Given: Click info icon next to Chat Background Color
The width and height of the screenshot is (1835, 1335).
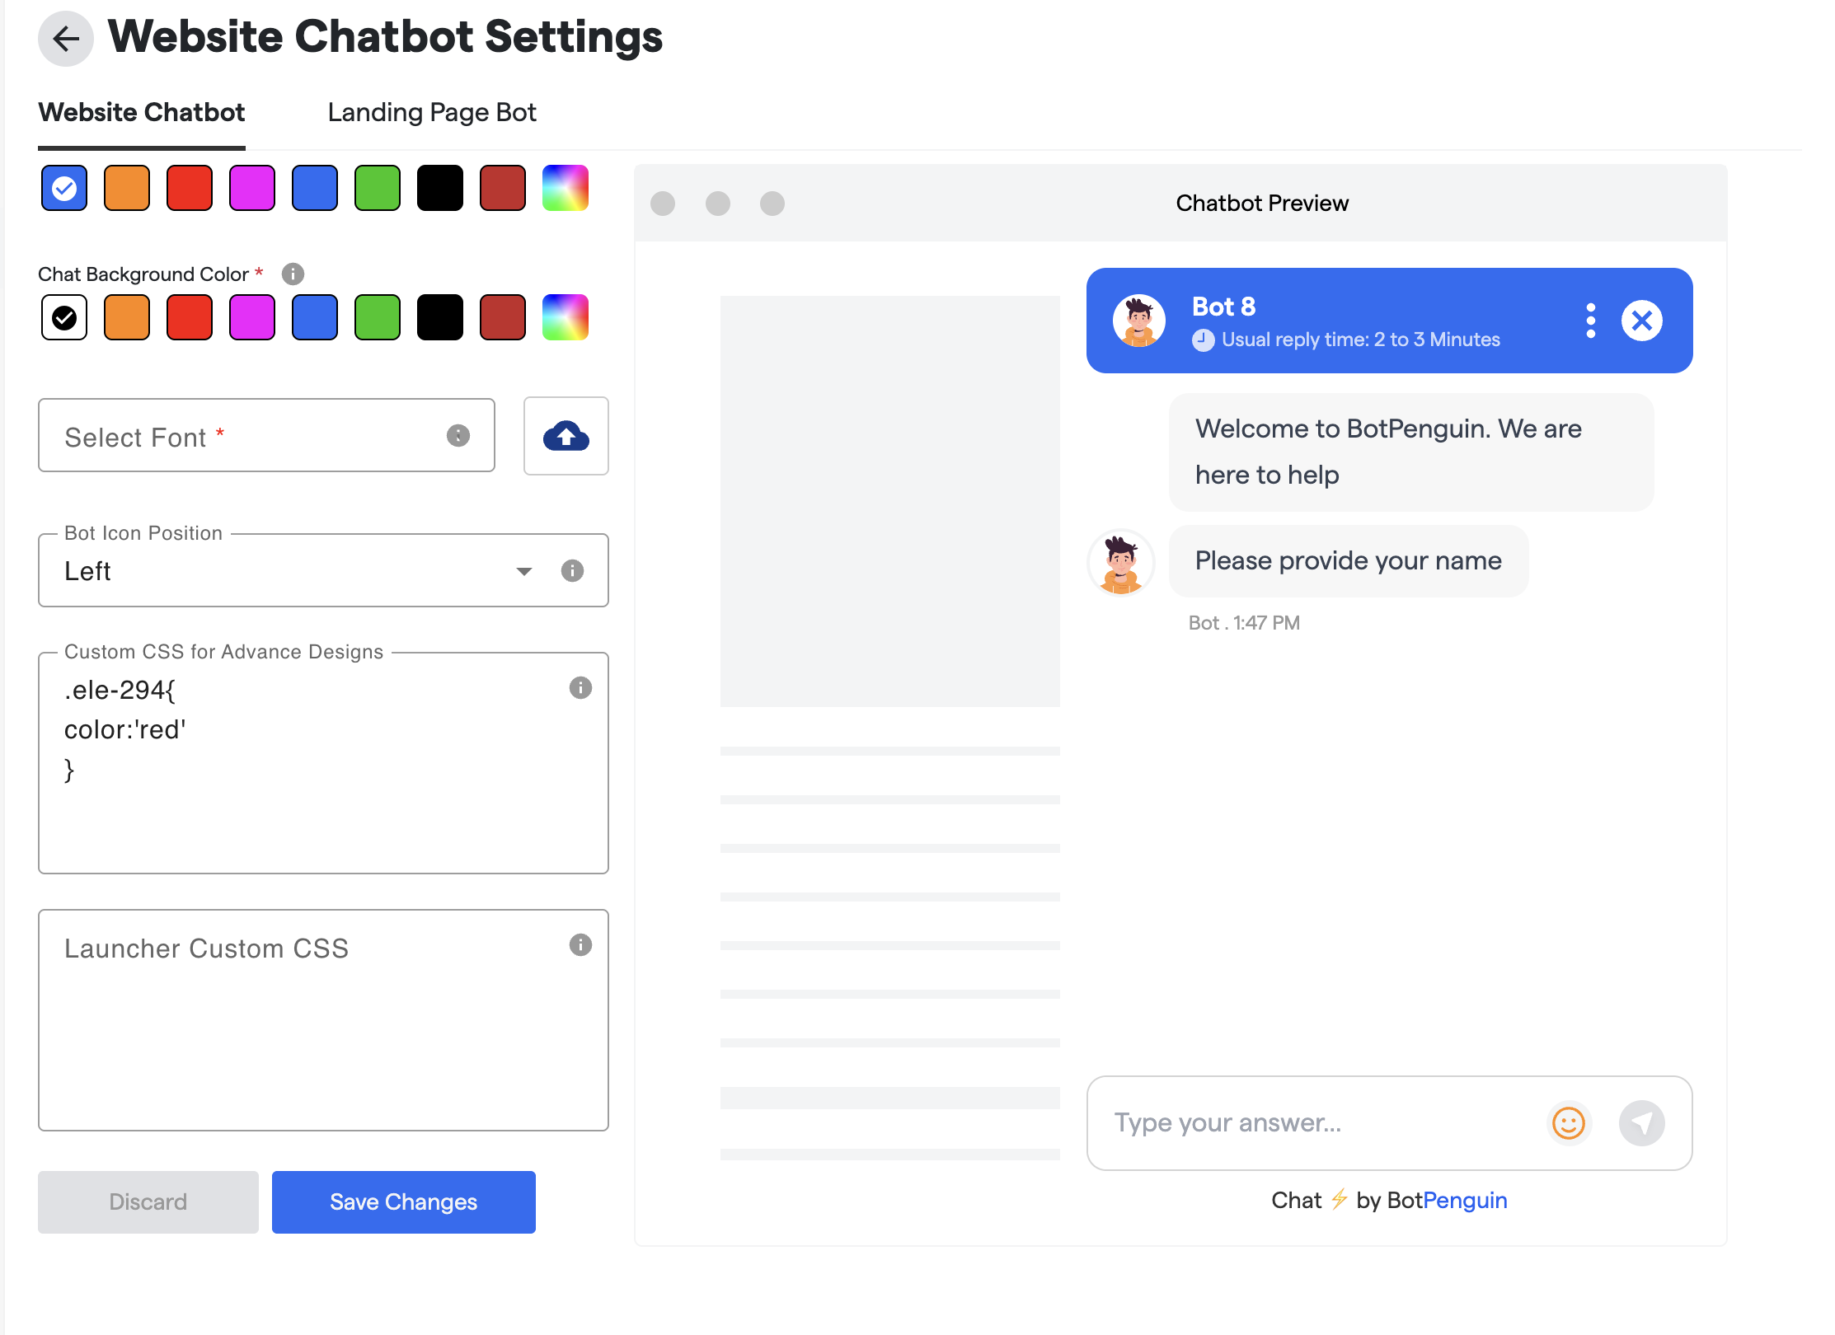Looking at the screenshot, I should click(293, 274).
